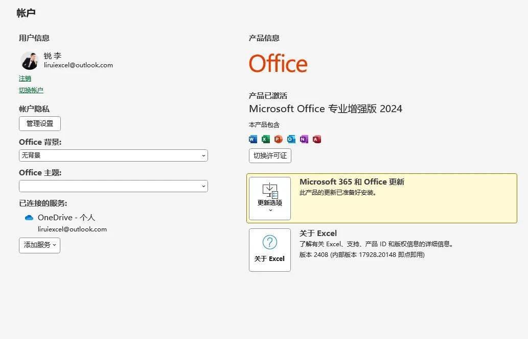Open the Office 背景 dropdown
528x339 pixels.
113,155
